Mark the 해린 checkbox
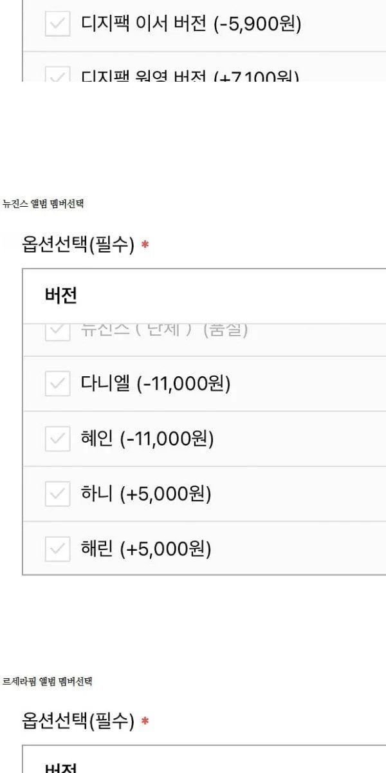The width and height of the screenshot is (386, 773). (x=57, y=549)
